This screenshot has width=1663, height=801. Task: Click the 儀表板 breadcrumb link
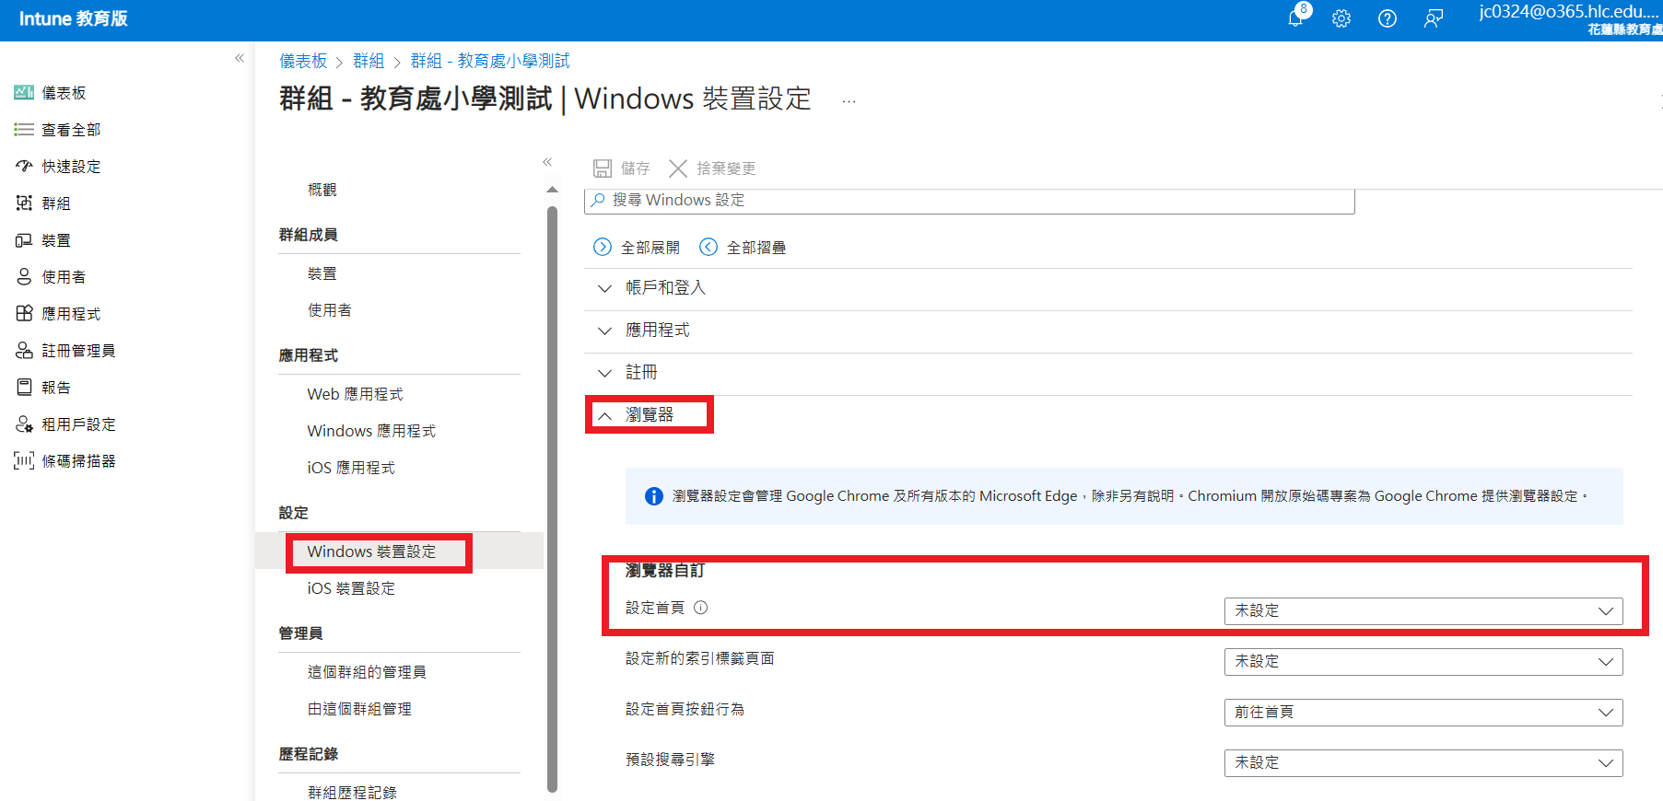(x=303, y=61)
